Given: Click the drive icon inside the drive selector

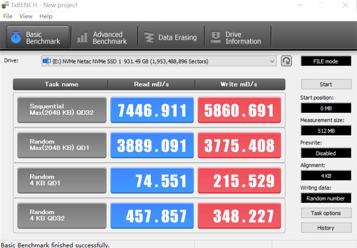Looking at the screenshot, I should (x=47, y=61).
